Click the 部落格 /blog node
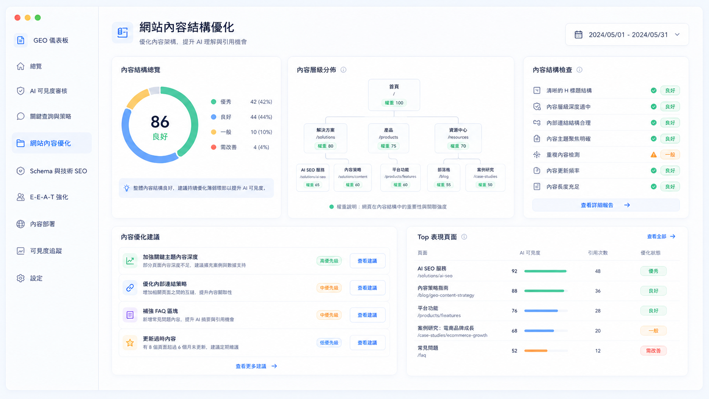The width and height of the screenshot is (709, 399). point(444,178)
